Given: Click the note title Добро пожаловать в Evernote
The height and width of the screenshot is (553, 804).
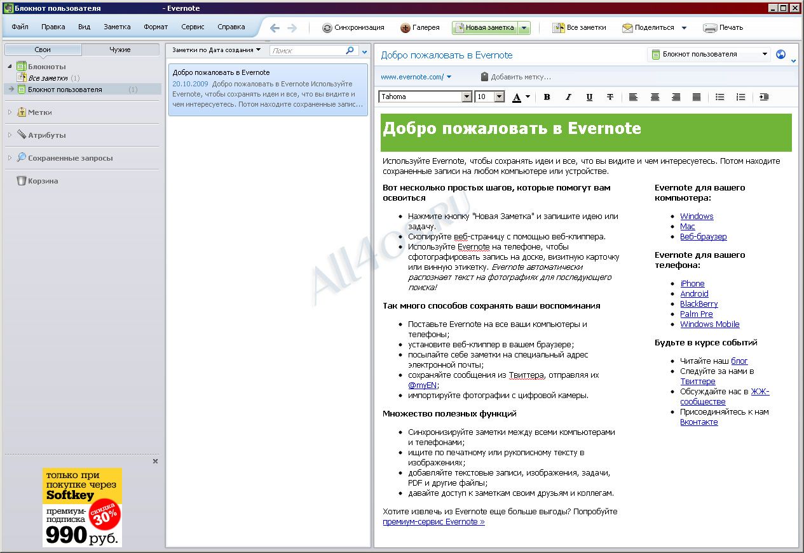Looking at the screenshot, I should 446,55.
